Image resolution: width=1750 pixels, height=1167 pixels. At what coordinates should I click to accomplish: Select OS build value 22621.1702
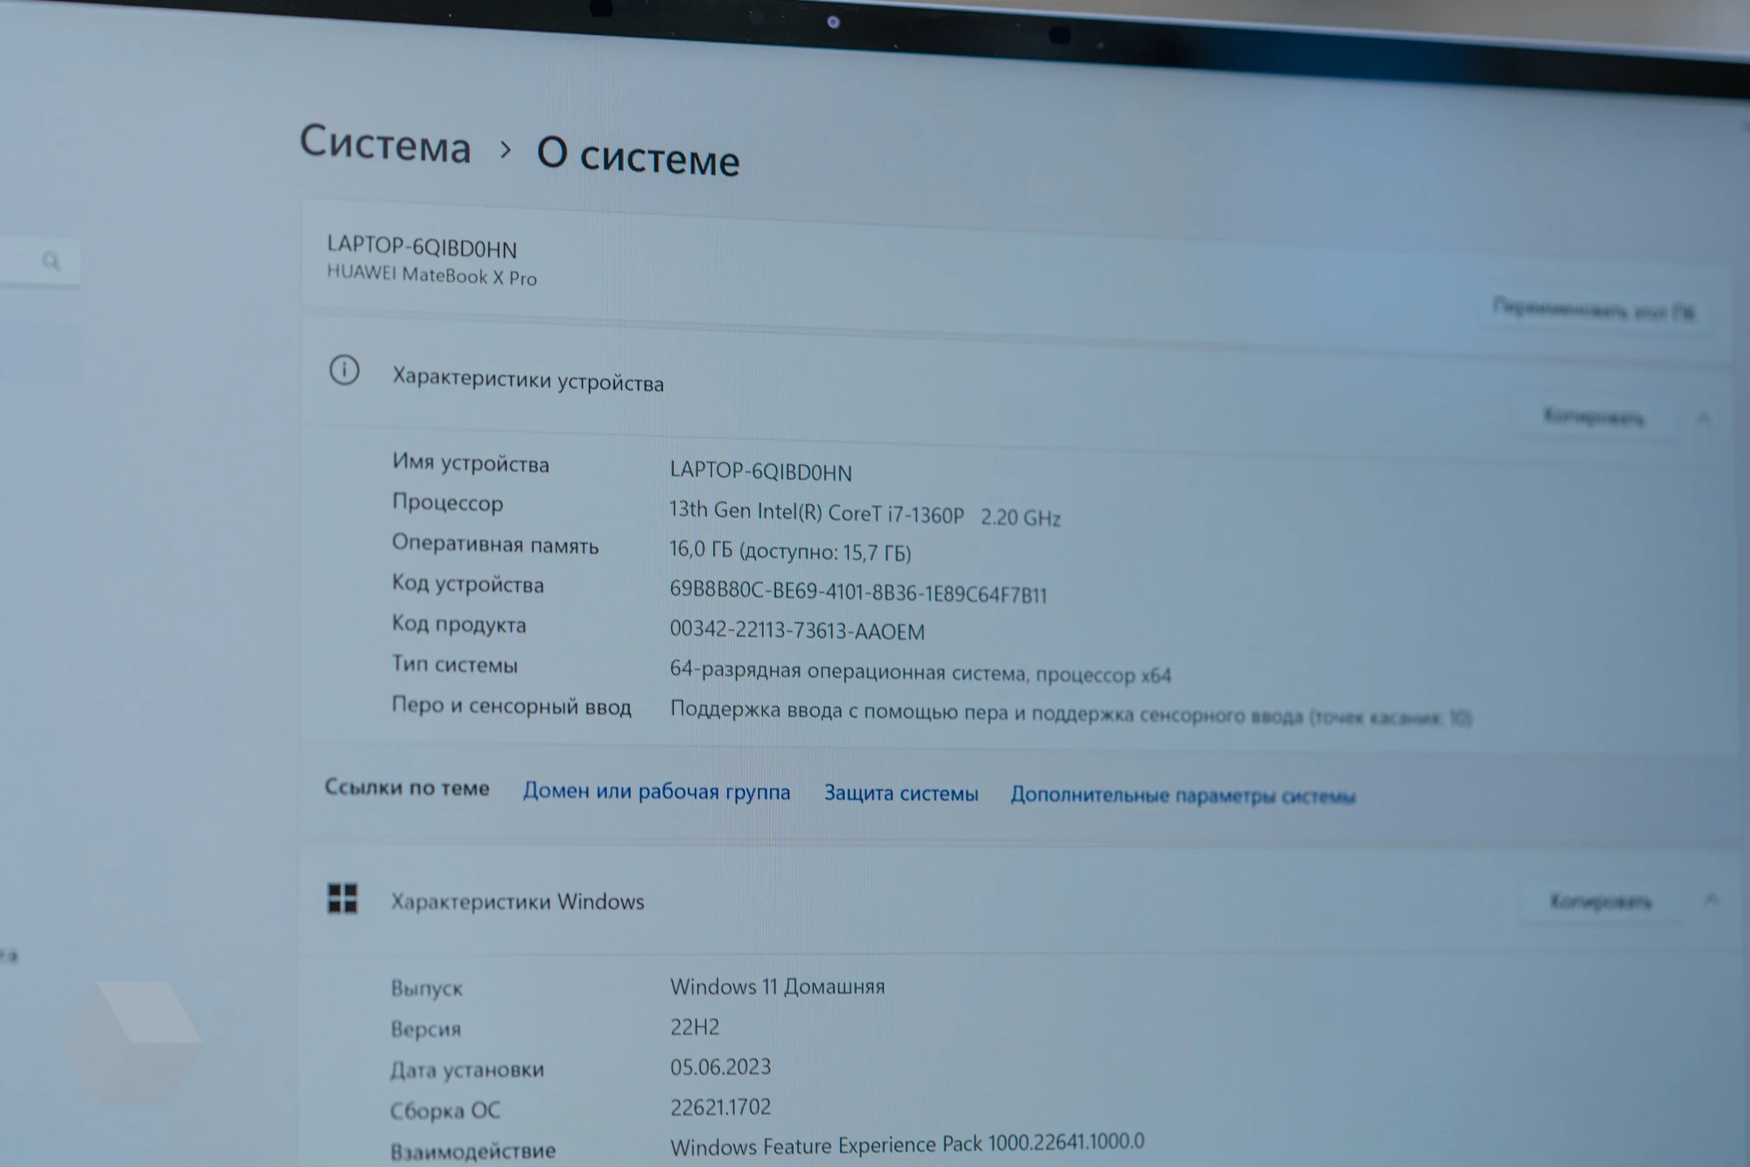click(x=720, y=1107)
